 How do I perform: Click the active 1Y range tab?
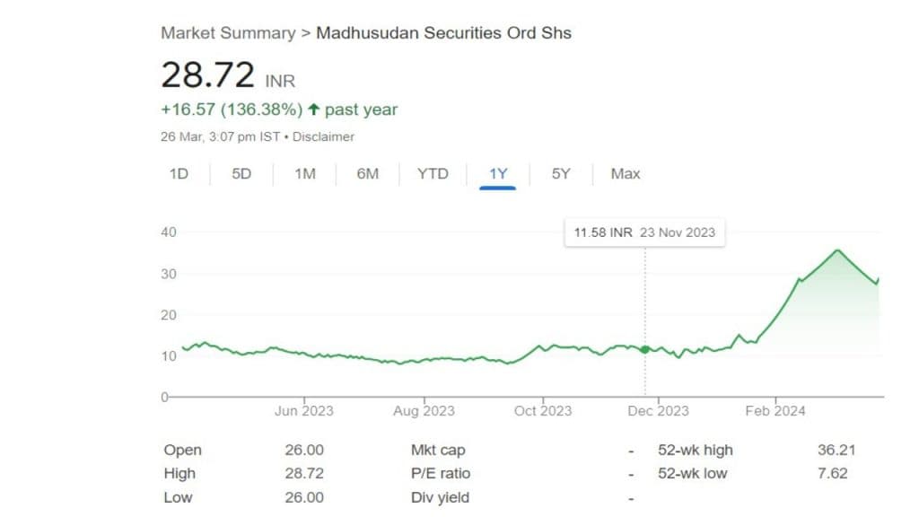point(498,174)
